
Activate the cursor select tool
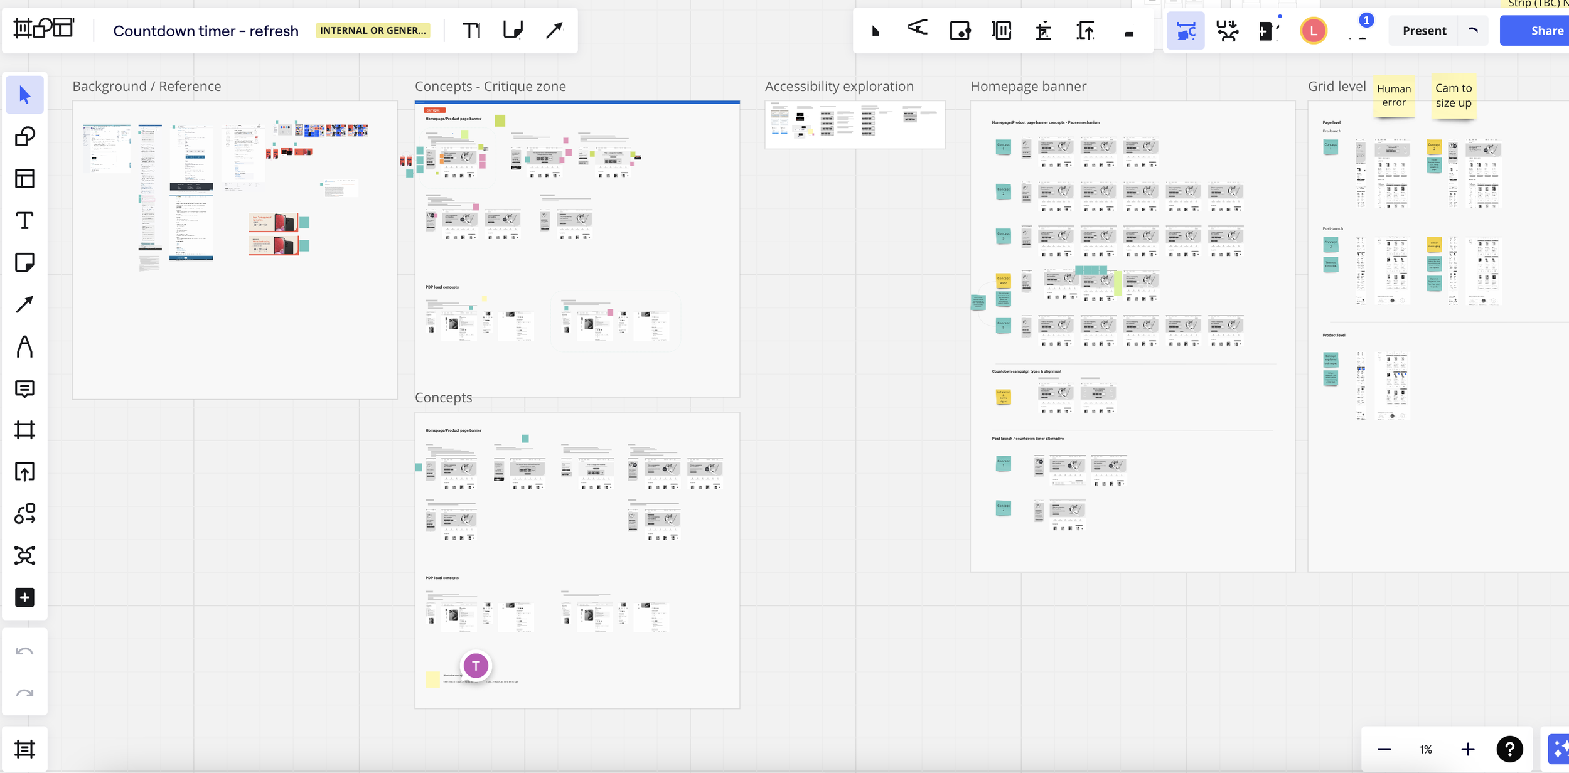point(24,95)
